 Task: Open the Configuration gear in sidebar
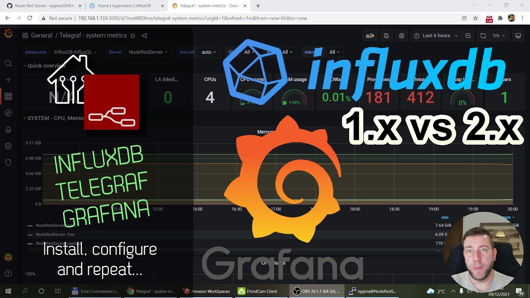pos(8,146)
